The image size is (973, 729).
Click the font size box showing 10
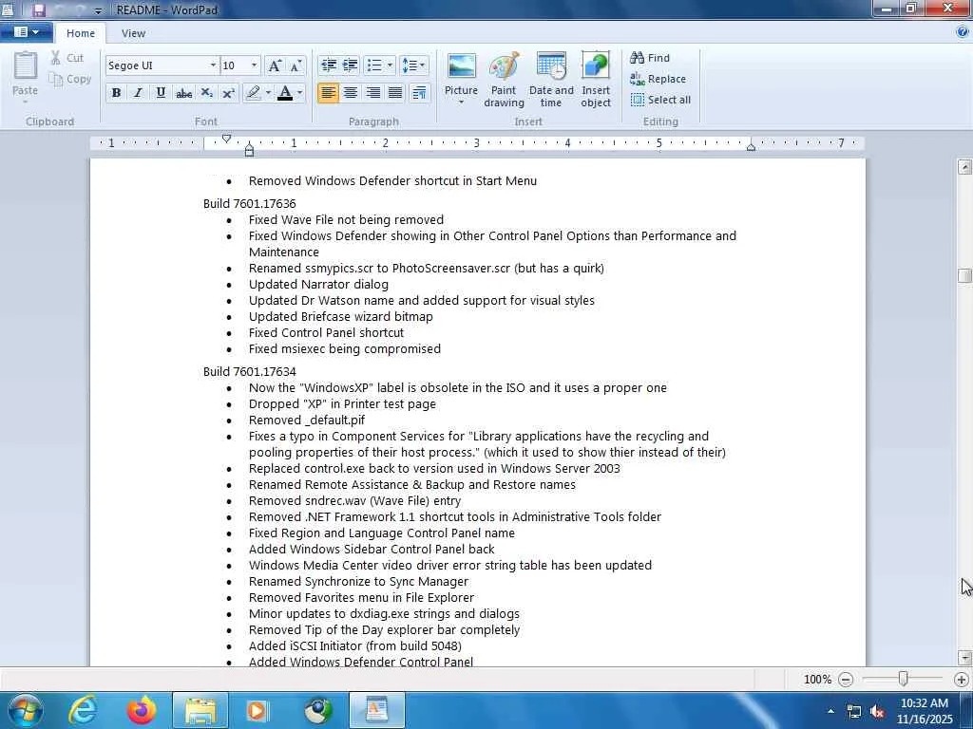click(x=234, y=65)
